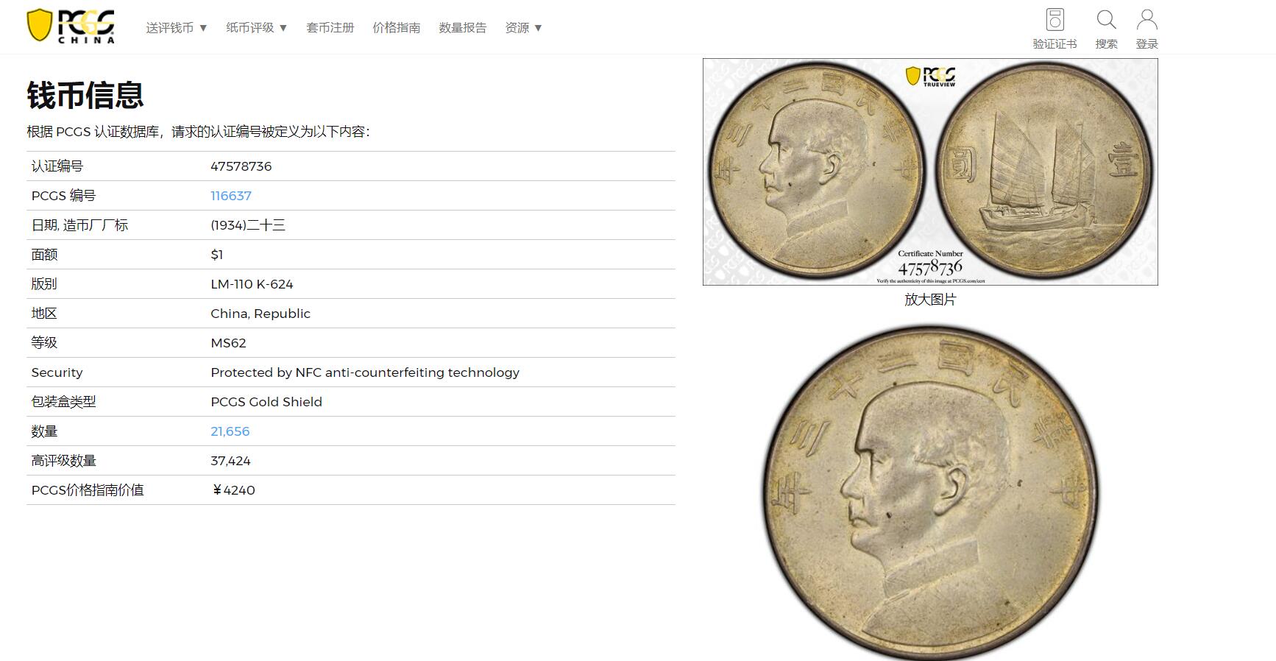Viewport: 1276px width, 661px height.
Task: Expand the 纸币评级 dropdown menu
Action: (256, 28)
